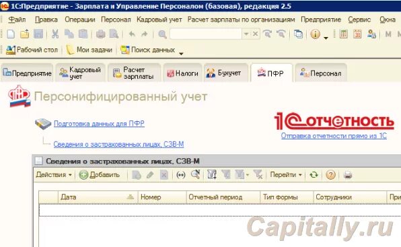Switch to the Кадровый учет tab
This screenshot has width=401, height=247.
(80, 73)
